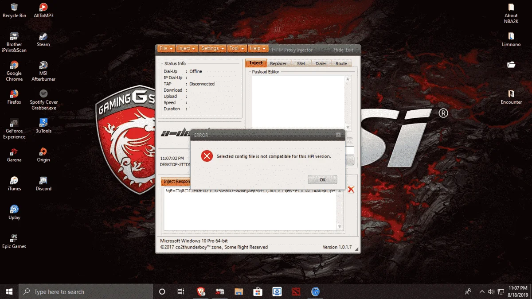The width and height of the screenshot is (532, 299).
Task: Click the Payload Editor vertical scrollbar
Action: [x=348, y=103]
